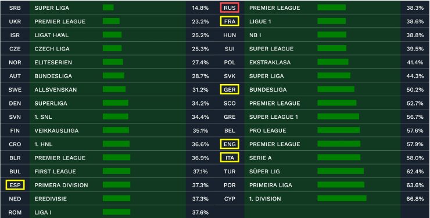Viewport: 430px width, 218px height.
Task: Click the 14.8% percentage value
Action: (200, 8)
